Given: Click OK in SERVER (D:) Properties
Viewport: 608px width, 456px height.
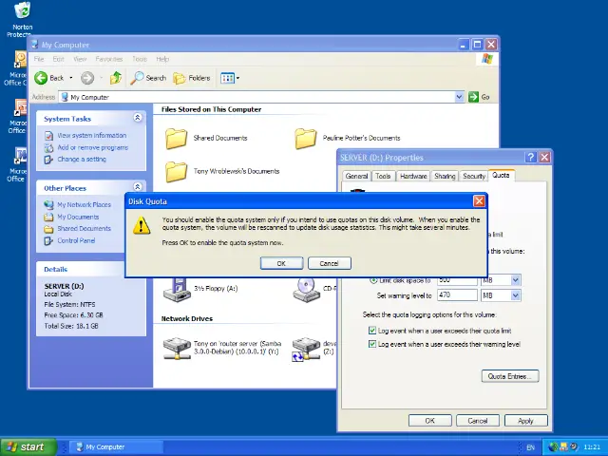Looking at the screenshot, I should (x=430, y=421).
